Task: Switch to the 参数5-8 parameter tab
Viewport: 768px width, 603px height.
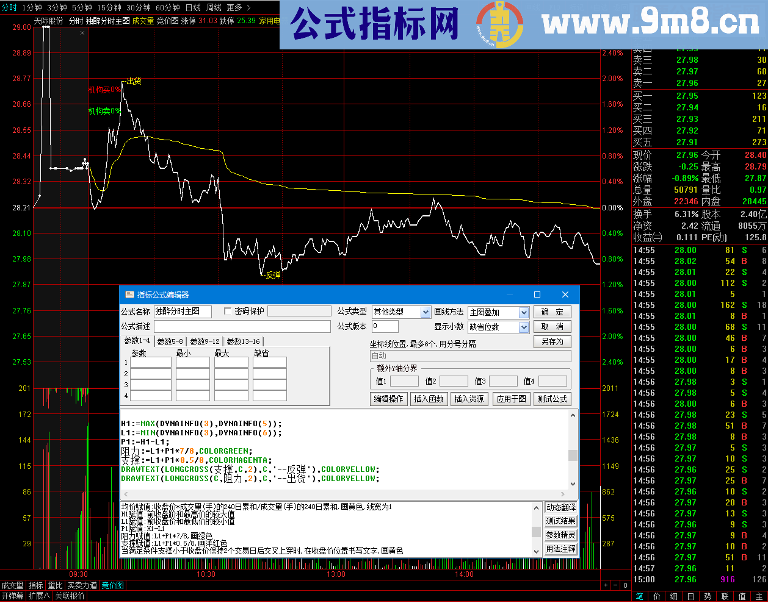Action: 169,342
